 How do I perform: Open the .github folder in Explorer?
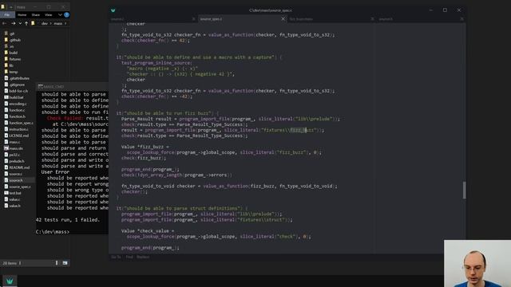click(14, 40)
